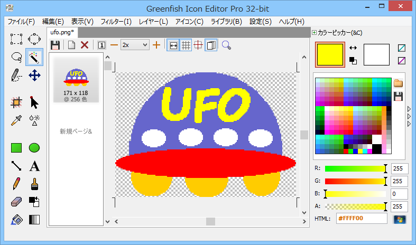Toggle the grid display button
Viewport: 416px width, 245px height.
click(186, 45)
